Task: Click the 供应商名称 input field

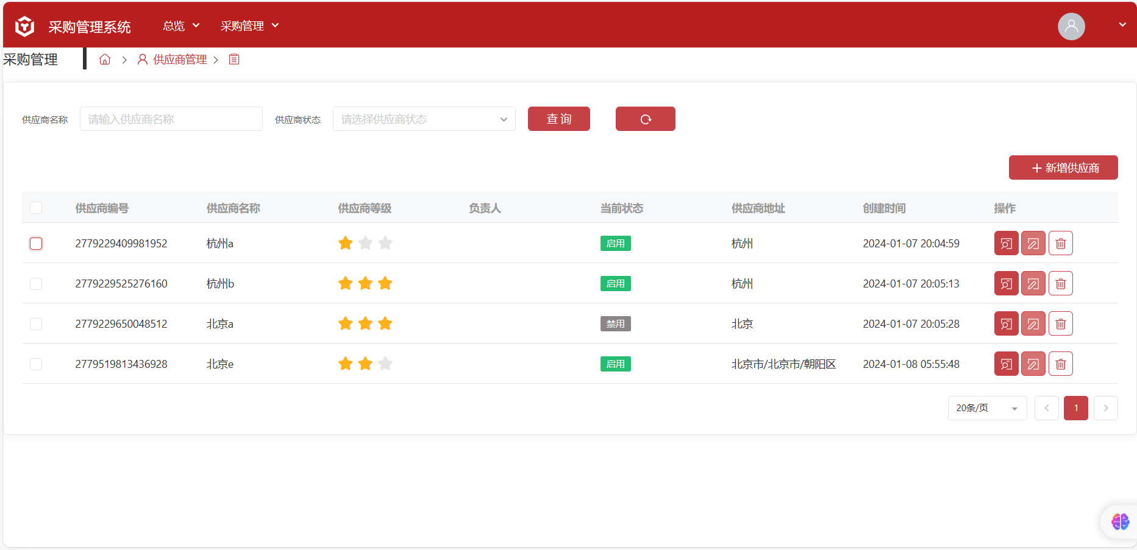Action: coord(171,119)
